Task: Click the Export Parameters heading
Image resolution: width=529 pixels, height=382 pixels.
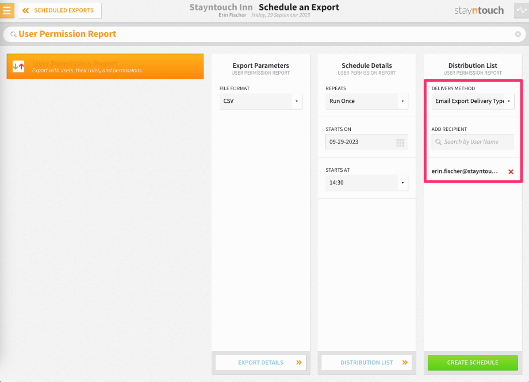Action: (261, 65)
